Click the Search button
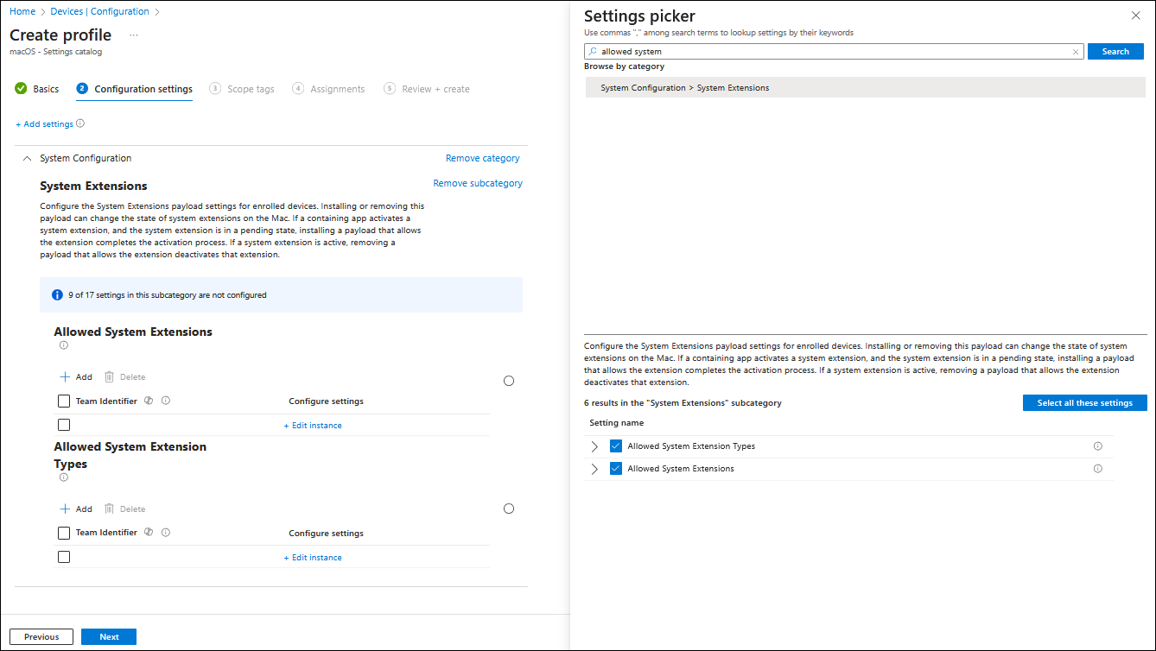Screen dimensions: 1156x651 [1115, 52]
